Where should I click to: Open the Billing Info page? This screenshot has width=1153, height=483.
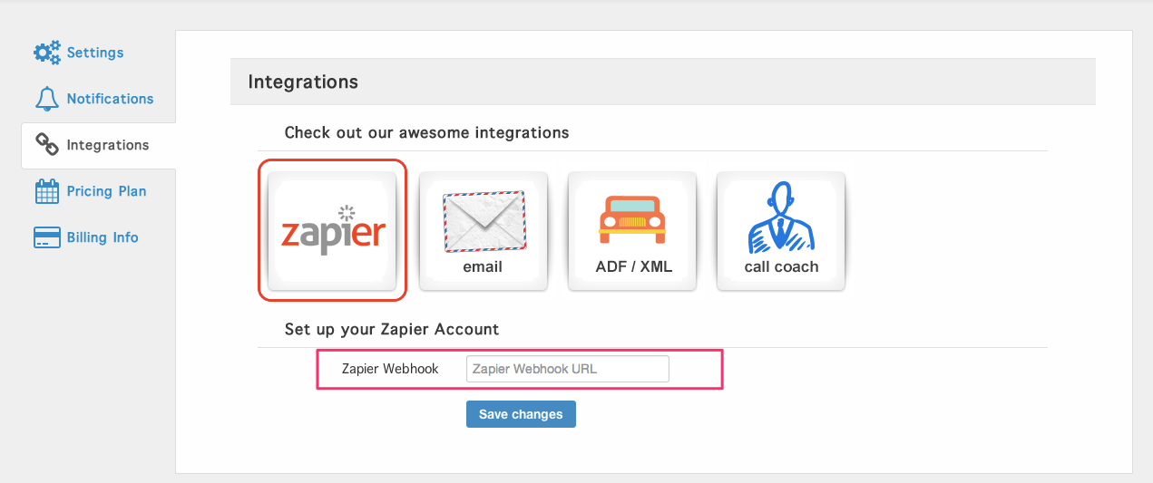point(103,237)
